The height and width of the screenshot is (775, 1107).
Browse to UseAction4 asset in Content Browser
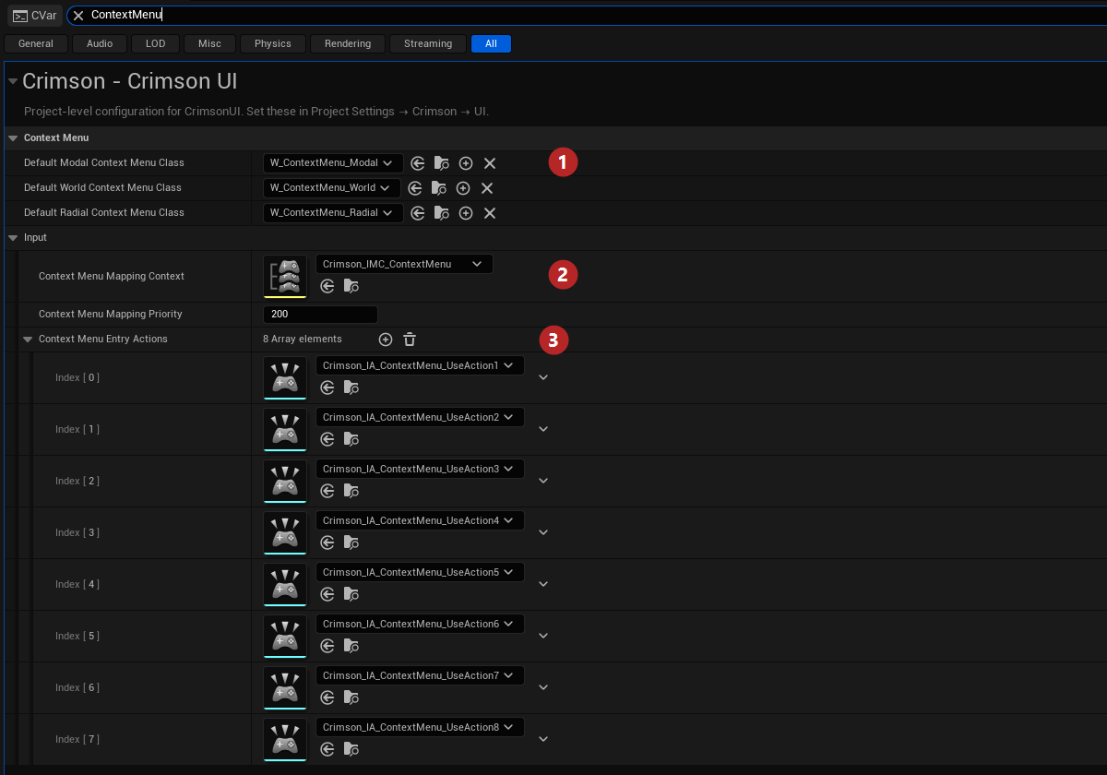click(x=351, y=542)
